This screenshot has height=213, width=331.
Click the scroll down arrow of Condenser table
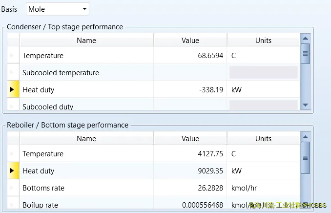[x=305, y=105]
